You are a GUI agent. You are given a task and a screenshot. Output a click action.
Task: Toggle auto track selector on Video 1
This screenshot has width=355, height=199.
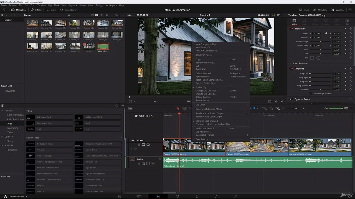click(143, 145)
